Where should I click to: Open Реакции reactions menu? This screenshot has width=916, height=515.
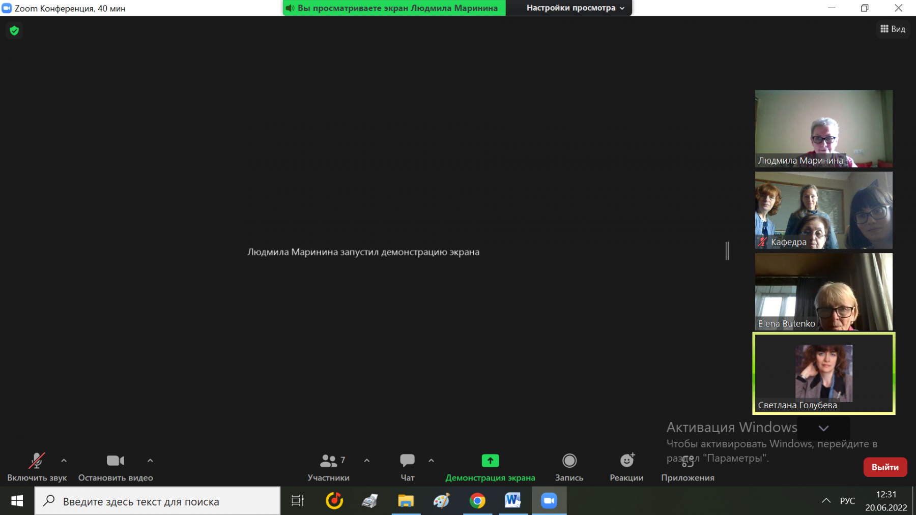(626, 467)
